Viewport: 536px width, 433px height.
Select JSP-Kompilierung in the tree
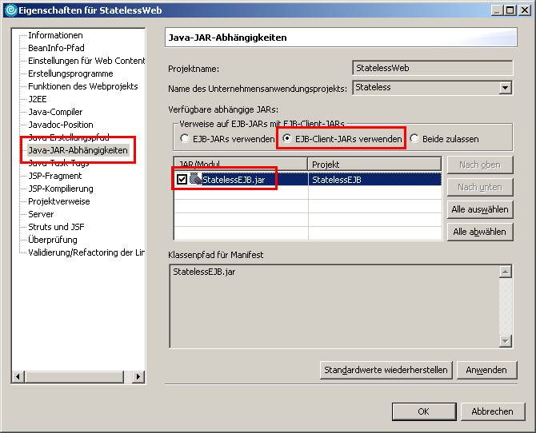point(61,189)
